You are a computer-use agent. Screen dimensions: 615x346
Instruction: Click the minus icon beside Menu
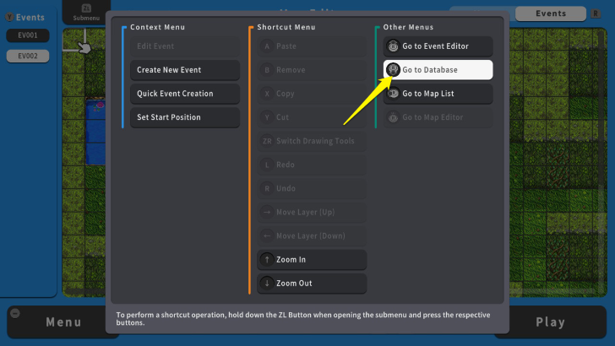pyautogui.click(x=14, y=313)
